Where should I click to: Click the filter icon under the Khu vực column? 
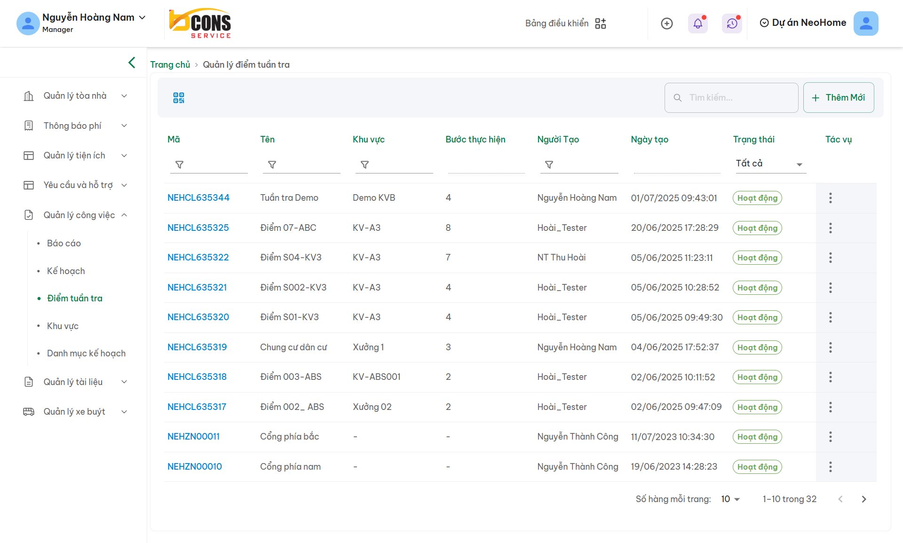pyautogui.click(x=364, y=165)
